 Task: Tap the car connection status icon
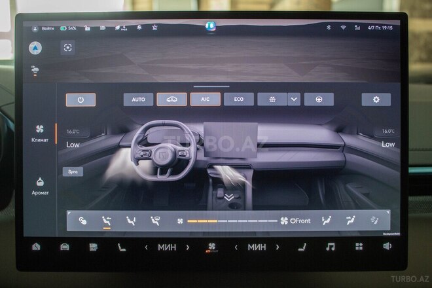(x=35, y=70)
